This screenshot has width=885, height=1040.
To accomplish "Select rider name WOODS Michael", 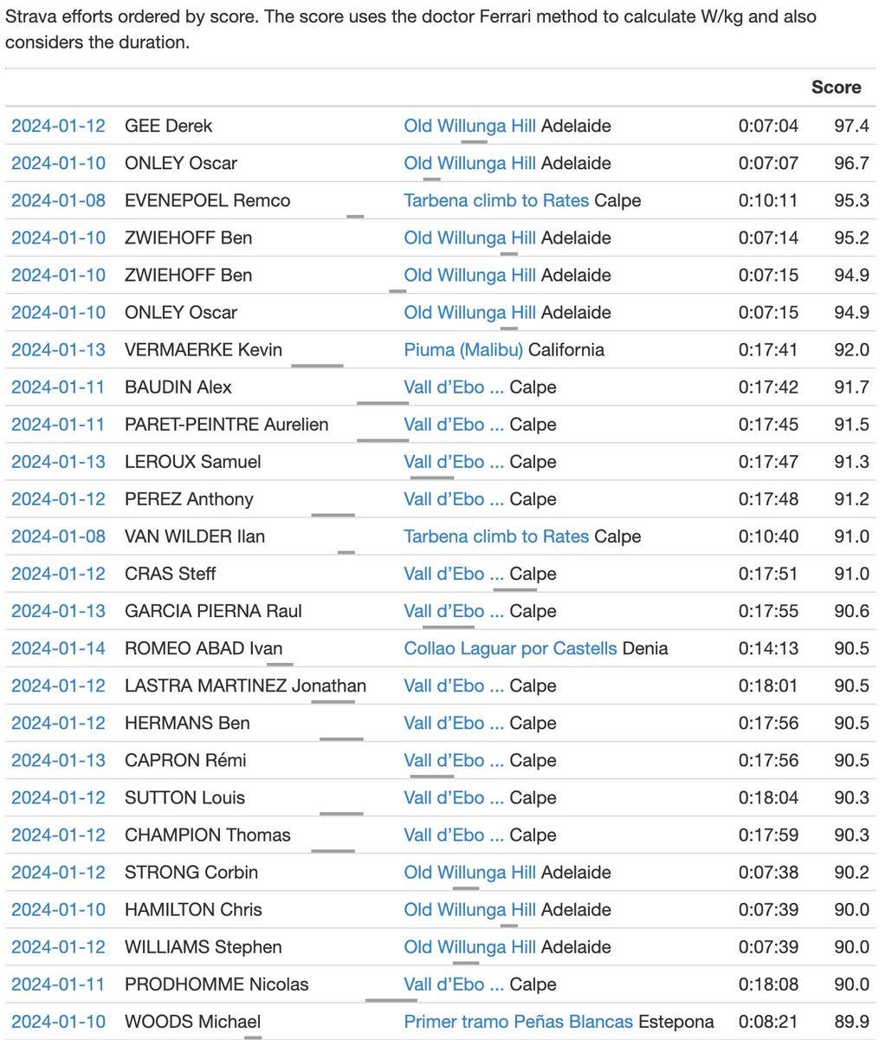I will coord(193,1022).
